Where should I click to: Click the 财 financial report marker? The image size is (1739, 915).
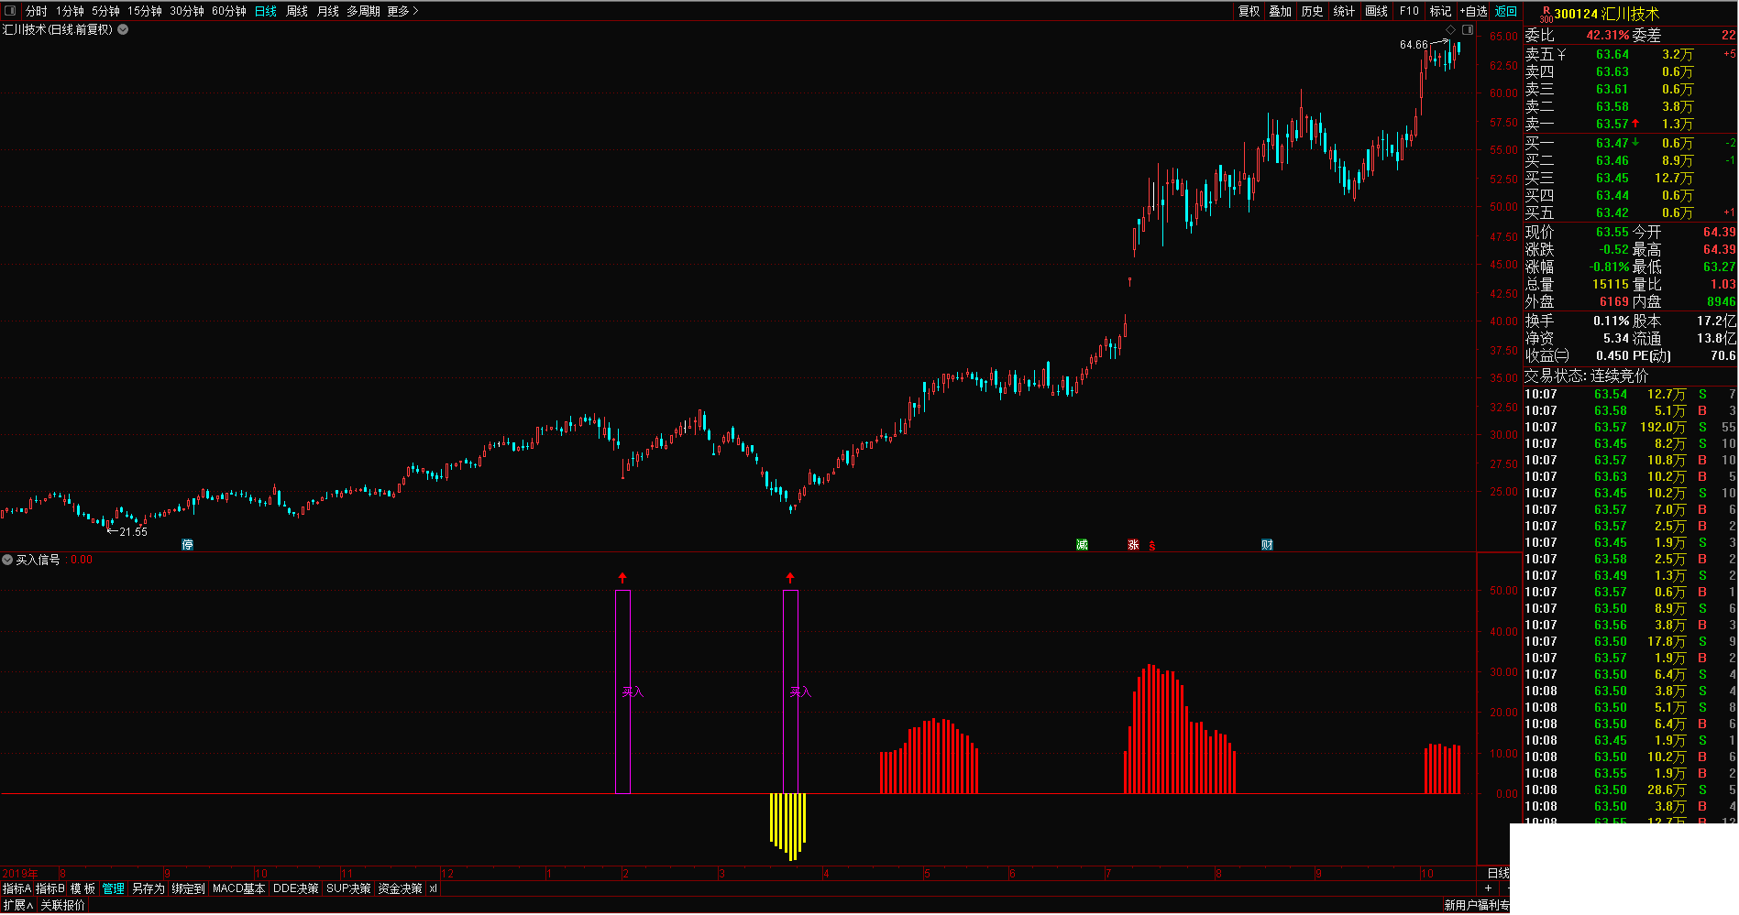point(1267,545)
